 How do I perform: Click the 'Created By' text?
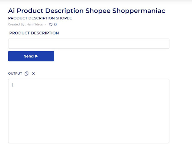tap(16, 24)
